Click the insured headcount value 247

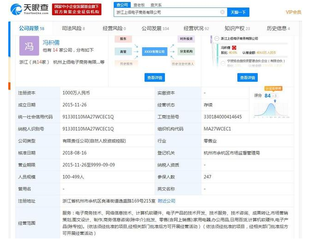tap(208, 177)
